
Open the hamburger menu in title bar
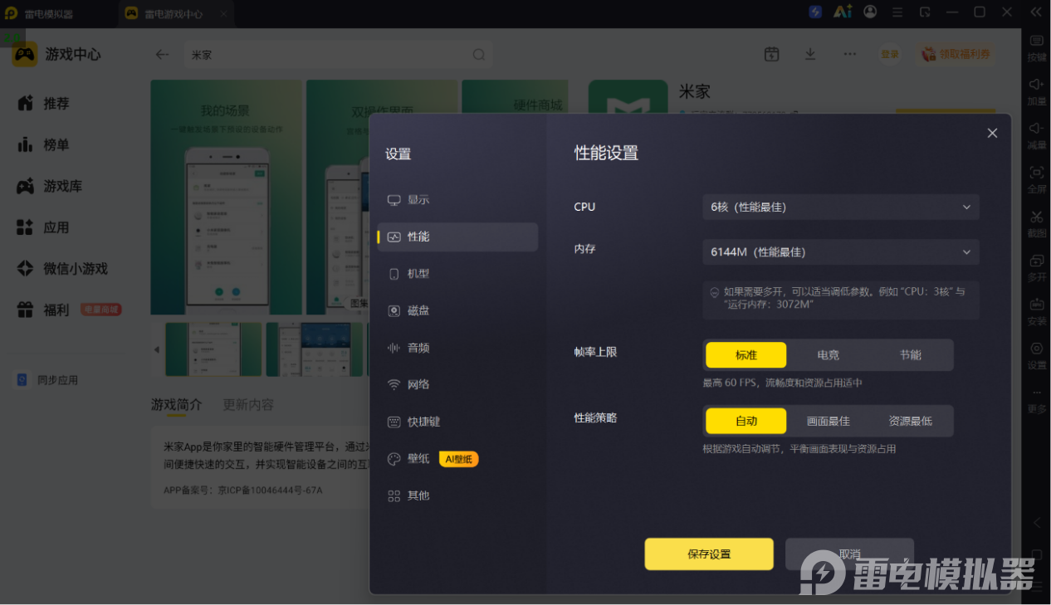point(897,12)
